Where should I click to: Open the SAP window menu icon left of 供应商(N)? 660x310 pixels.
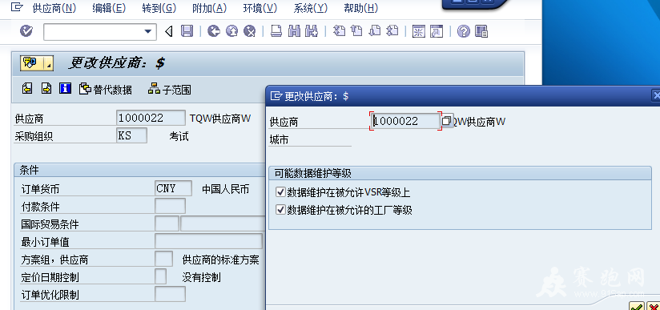point(16,7)
